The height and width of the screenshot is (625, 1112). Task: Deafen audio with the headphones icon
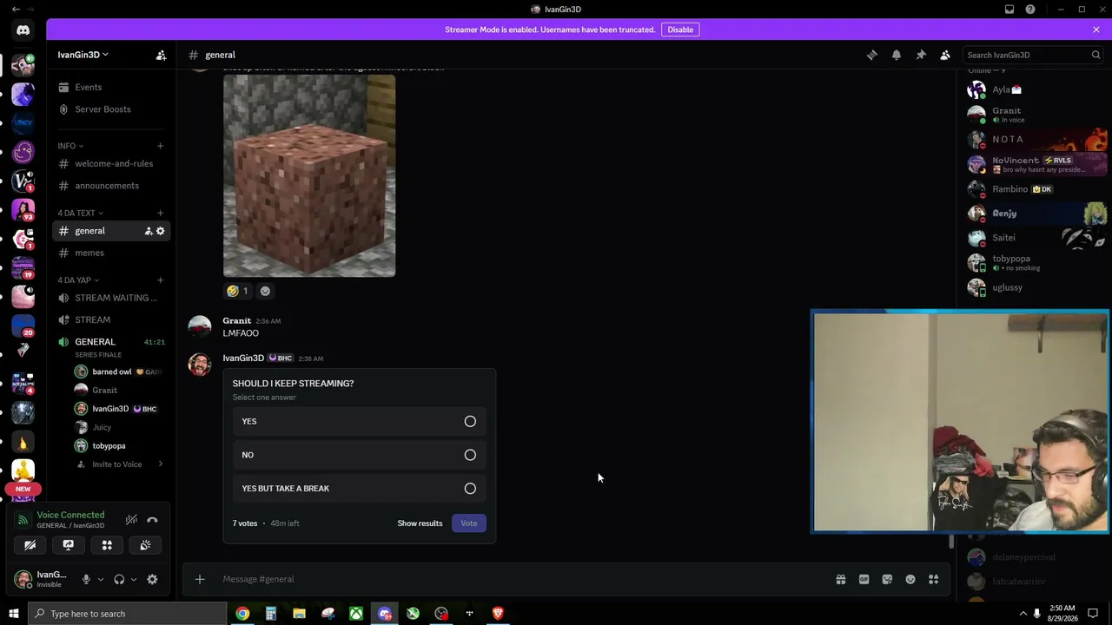click(x=119, y=579)
